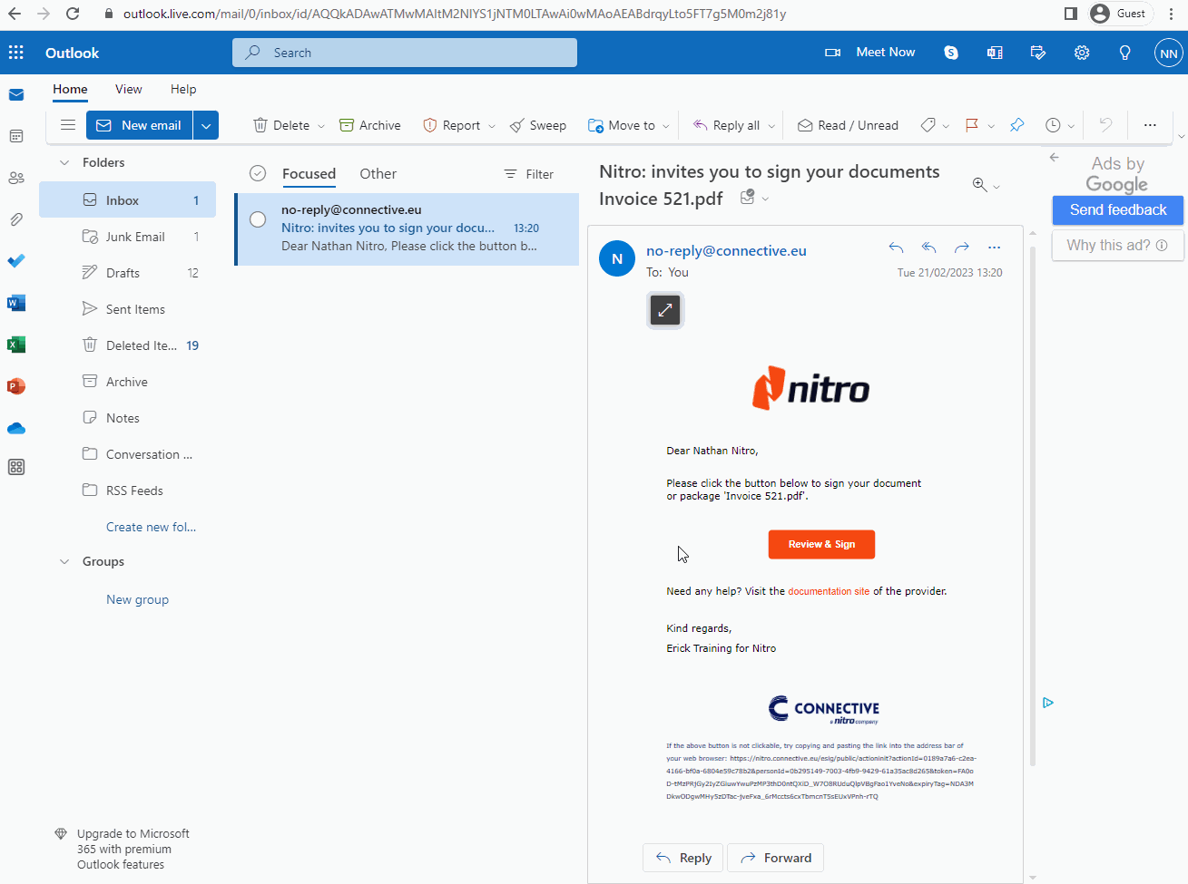This screenshot has height=884, width=1188.
Task: Expand message with the diagonal arrows icon
Action: [665, 310]
